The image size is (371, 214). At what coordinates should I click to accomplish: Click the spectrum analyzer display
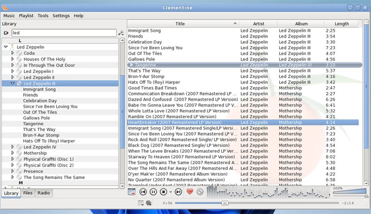[x=268, y=192]
